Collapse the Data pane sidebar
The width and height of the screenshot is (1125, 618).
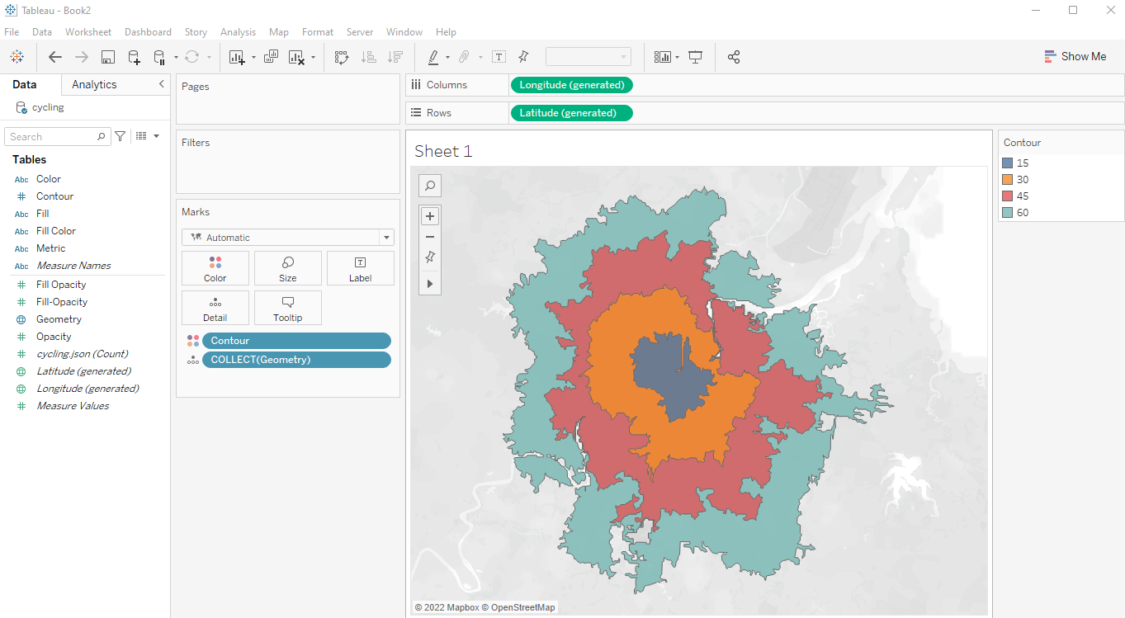pos(162,83)
